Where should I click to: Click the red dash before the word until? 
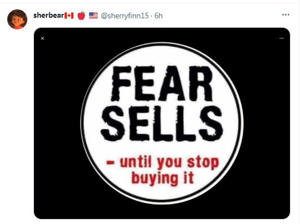[111, 162]
